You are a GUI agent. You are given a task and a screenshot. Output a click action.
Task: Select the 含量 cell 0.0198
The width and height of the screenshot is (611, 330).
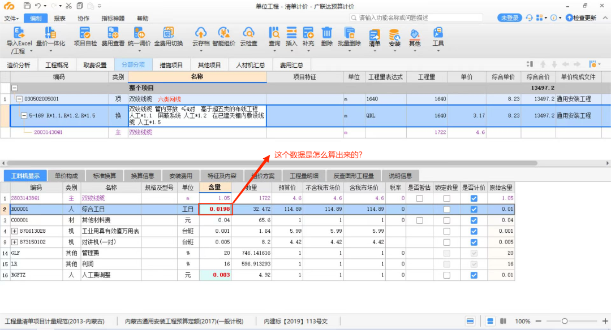pyautogui.click(x=215, y=210)
